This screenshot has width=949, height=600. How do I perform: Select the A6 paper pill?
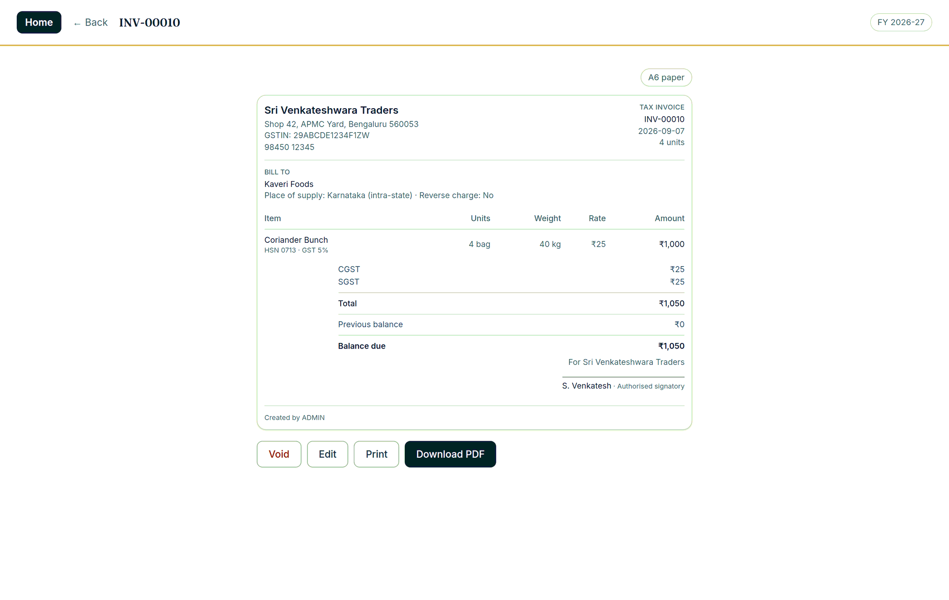click(666, 77)
